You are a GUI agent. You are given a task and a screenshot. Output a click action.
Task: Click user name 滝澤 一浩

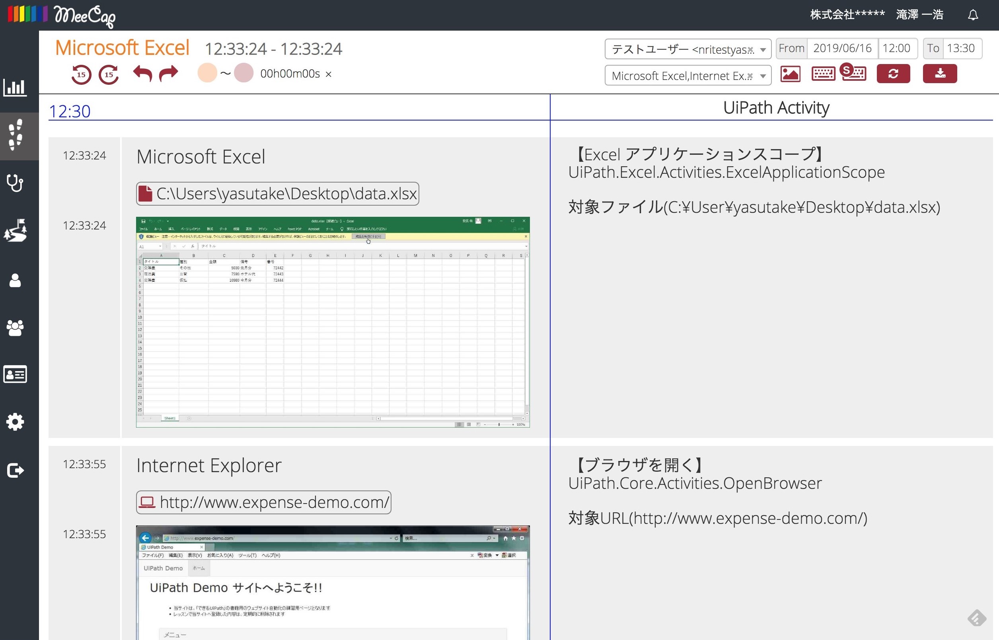click(919, 15)
